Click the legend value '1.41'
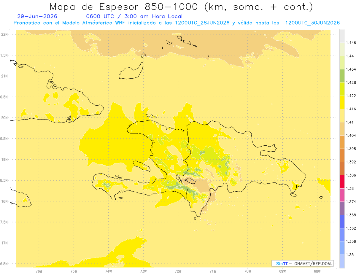The image size is (356, 275). [350, 122]
